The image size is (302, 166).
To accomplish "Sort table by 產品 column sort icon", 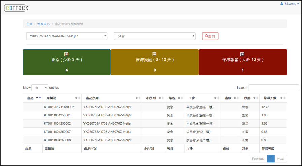I will point(38,98).
